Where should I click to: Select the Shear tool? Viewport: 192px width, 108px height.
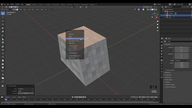tap(3, 78)
